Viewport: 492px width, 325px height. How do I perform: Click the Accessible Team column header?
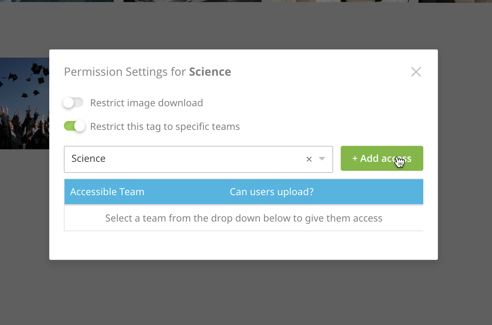tap(107, 192)
